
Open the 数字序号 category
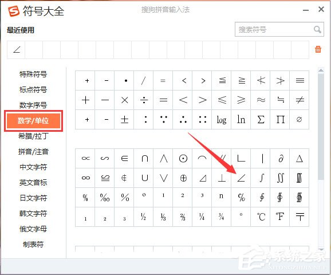coord(33,105)
